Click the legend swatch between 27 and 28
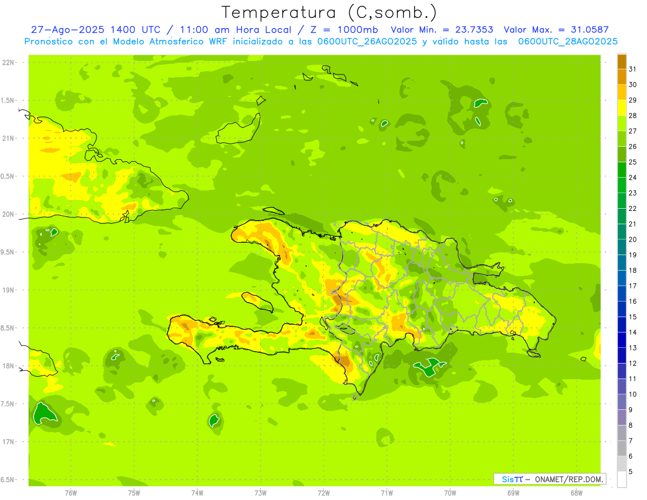Viewport: 647px width, 500px height. click(622, 124)
